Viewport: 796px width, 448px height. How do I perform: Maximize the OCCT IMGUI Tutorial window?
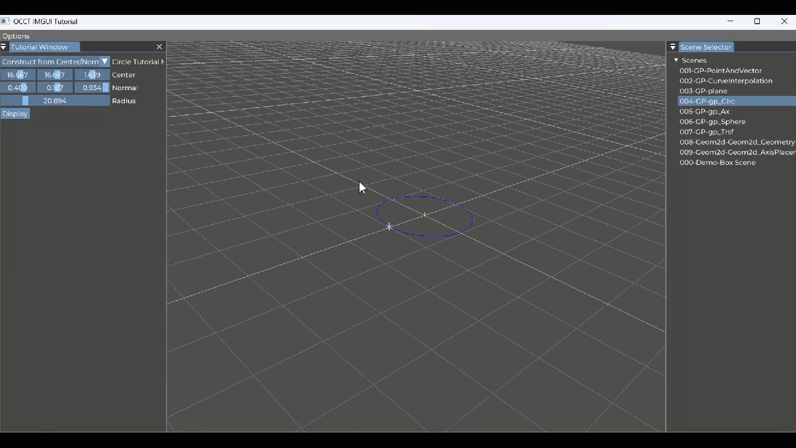point(757,21)
